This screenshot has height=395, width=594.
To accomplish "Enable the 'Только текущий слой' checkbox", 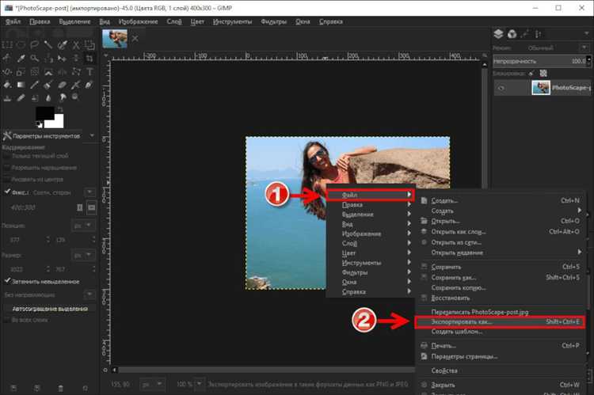I will (x=7, y=157).
